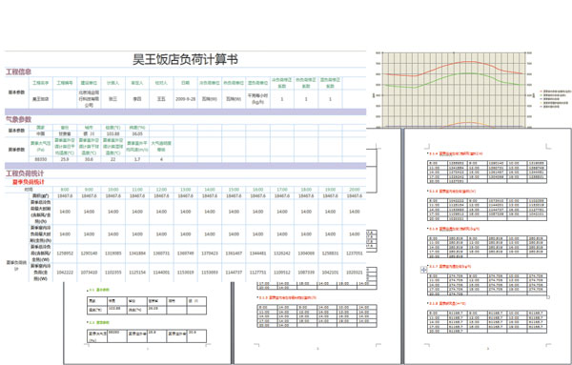Click the table move handle in the Word page
This screenshot has width=572, height=365.
(x=423, y=270)
